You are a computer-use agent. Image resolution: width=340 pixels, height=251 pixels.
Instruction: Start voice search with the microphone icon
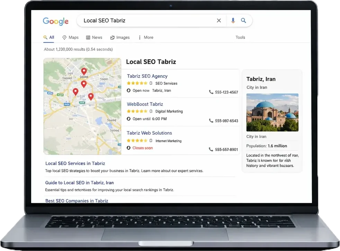[x=233, y=20]
